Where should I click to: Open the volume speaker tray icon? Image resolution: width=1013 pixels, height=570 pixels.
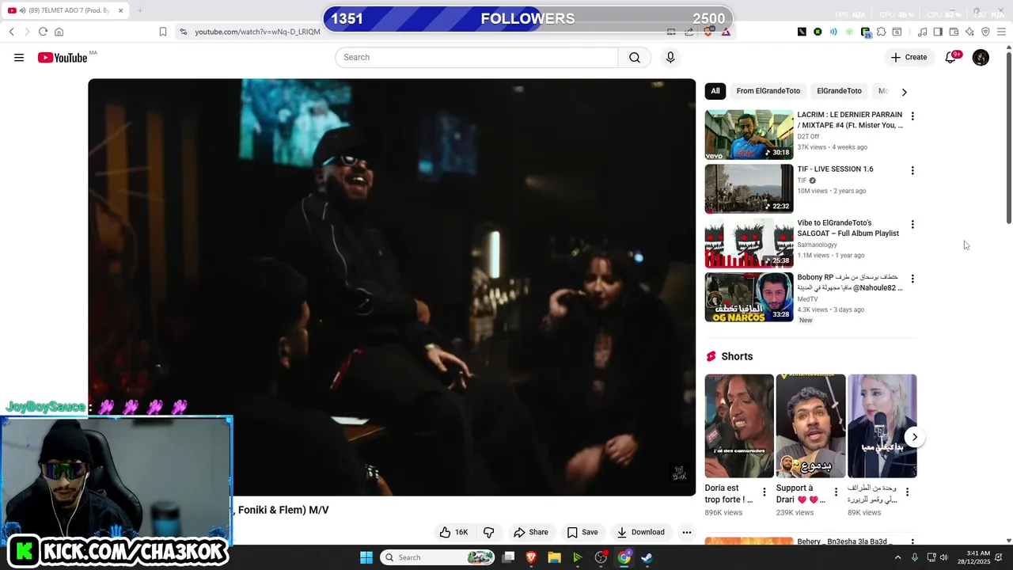click(943, 557)
